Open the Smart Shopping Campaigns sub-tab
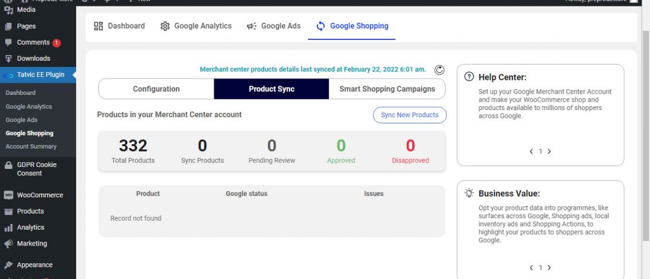Screen dimensions: 650x279 coord(387,89)
